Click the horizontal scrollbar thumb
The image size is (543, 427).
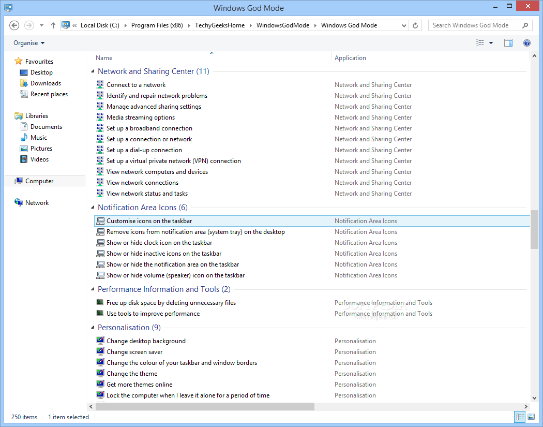(x=205, y=406)
